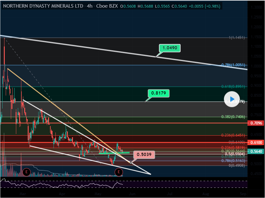Select the 0.8179 green price callout

(159, 93)
